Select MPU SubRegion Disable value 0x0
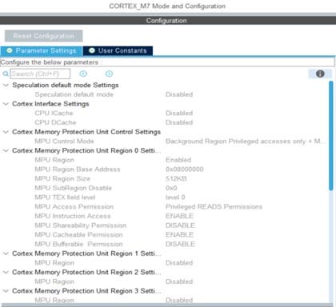 tap(171, 188)
